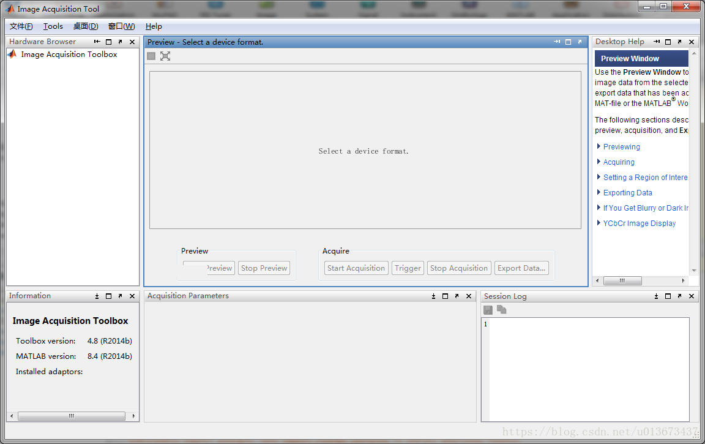Minimize the Session Log panel
Image resolution: width=705 pixels, height=444 pixels.
(x=657, y=296)
